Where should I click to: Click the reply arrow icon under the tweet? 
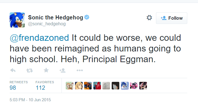(x=13, y=70)
